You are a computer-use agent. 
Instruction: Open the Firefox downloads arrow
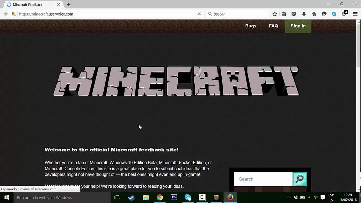point(304,14)
